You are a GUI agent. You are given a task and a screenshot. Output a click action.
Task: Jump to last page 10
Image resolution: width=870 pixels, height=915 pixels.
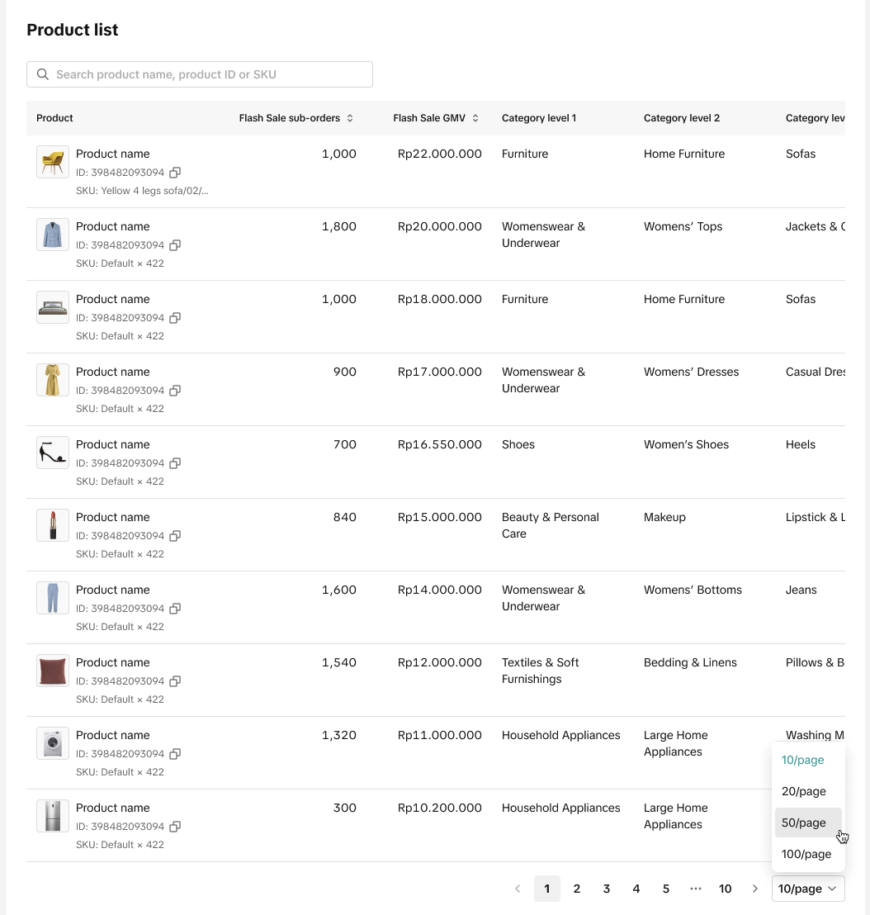click(x=726, y=889)
